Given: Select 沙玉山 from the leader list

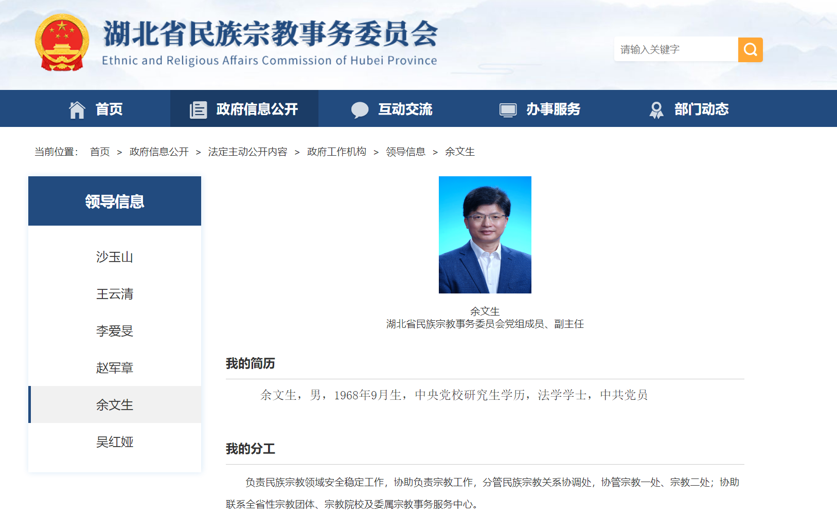Looking at the screenshot, I should coord(114,257).
